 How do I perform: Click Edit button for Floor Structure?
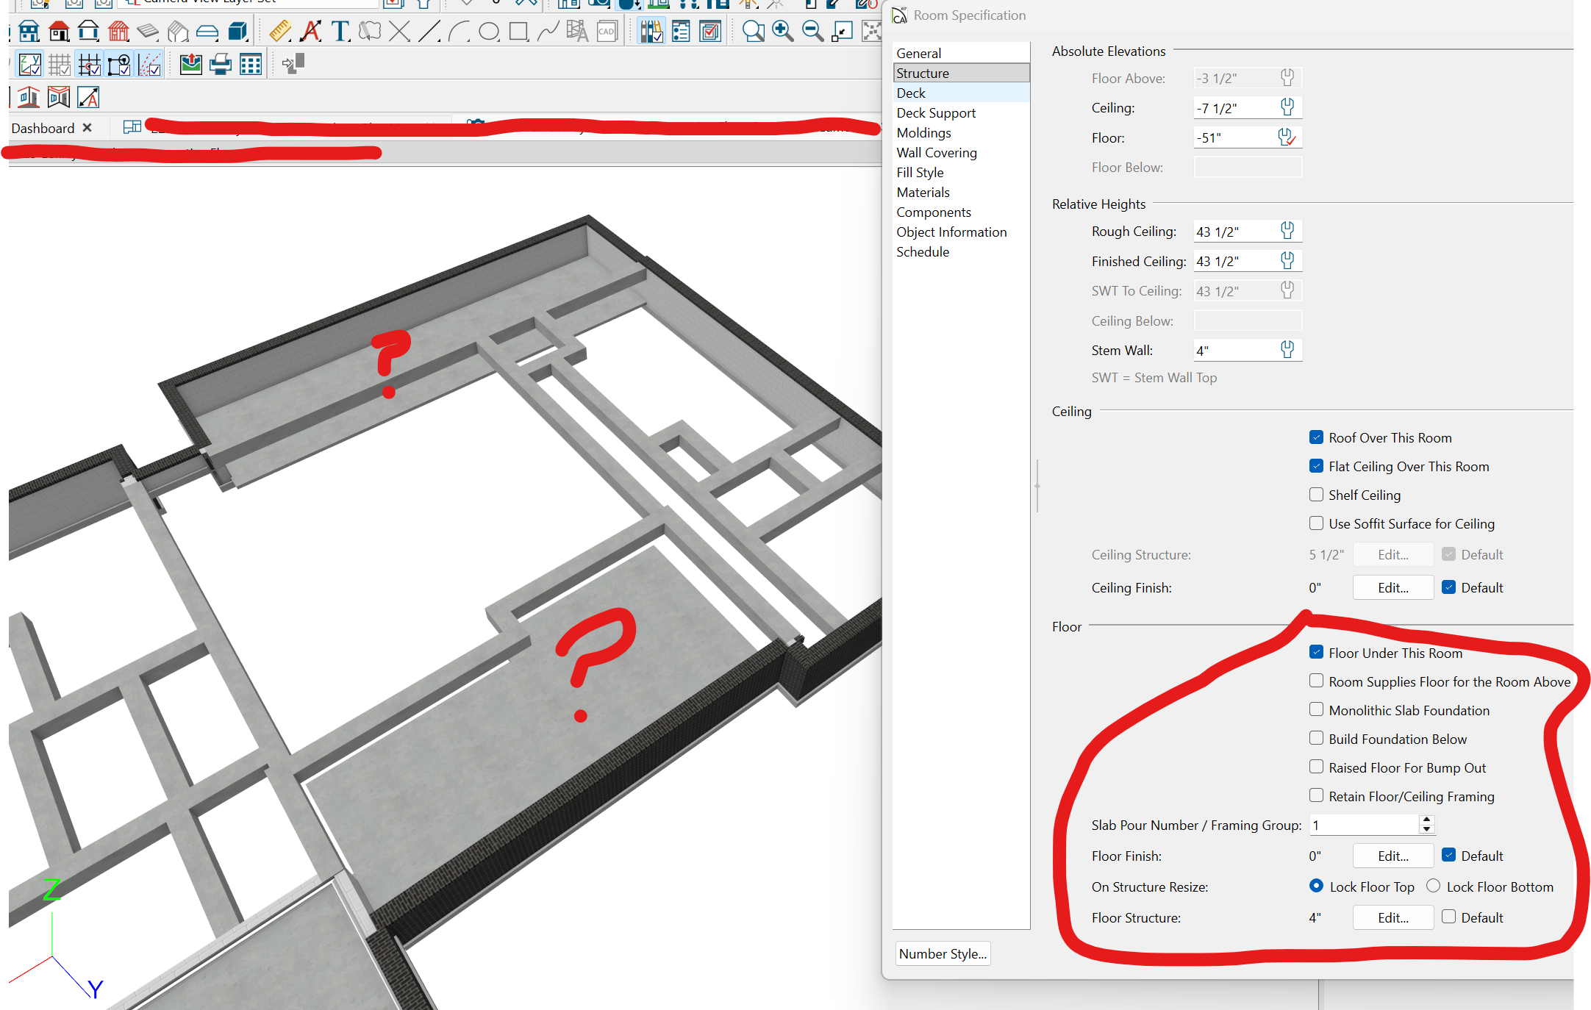click(x=1392, y=917)
